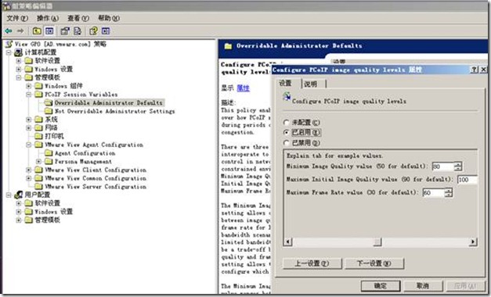Expand Windows 设置 under 计算机配置

(x=19, y=69)
